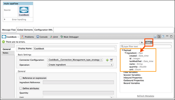Image resolution: width=175 pixels, height=100 pixels.
Task: Select Outbound Properties in metadata tree
Action: click(x=134, y=80)
